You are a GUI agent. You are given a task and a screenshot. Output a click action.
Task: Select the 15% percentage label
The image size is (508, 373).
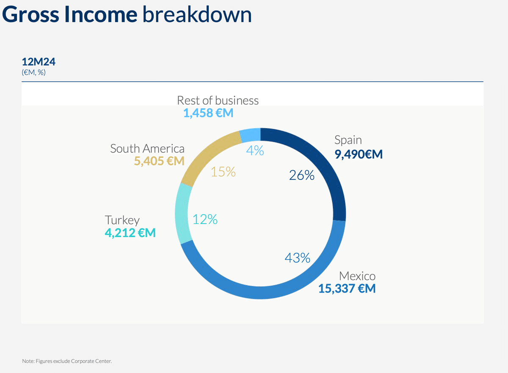223,172
